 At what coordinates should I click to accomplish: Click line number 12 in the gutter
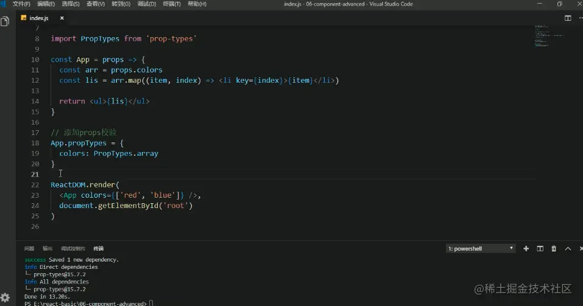point(35,80)
